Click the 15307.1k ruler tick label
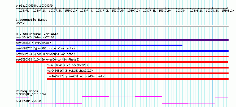This screenshot has width=236, height=107. pos(40,11)
